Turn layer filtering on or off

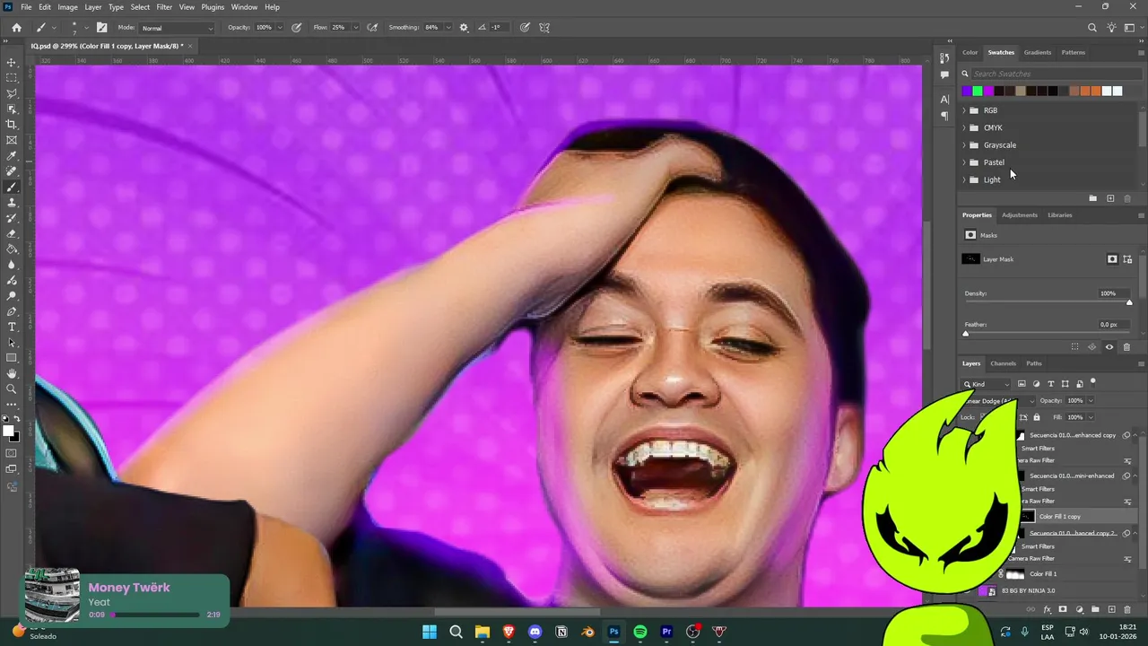click(x=1093, y=381)
